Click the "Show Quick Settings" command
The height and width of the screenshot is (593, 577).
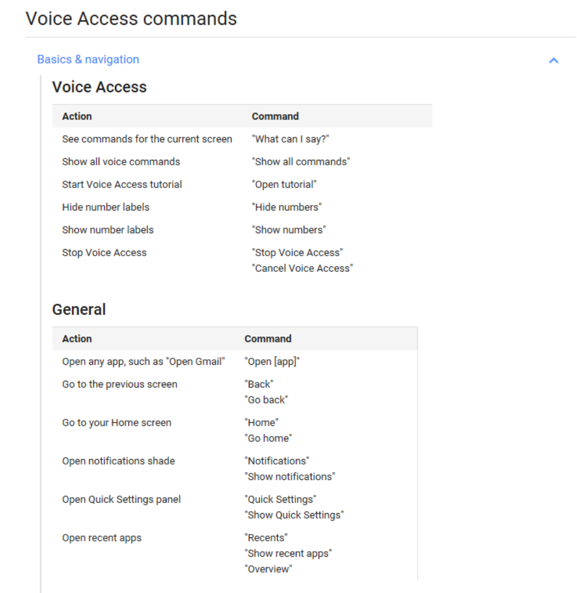coord(294,515)
